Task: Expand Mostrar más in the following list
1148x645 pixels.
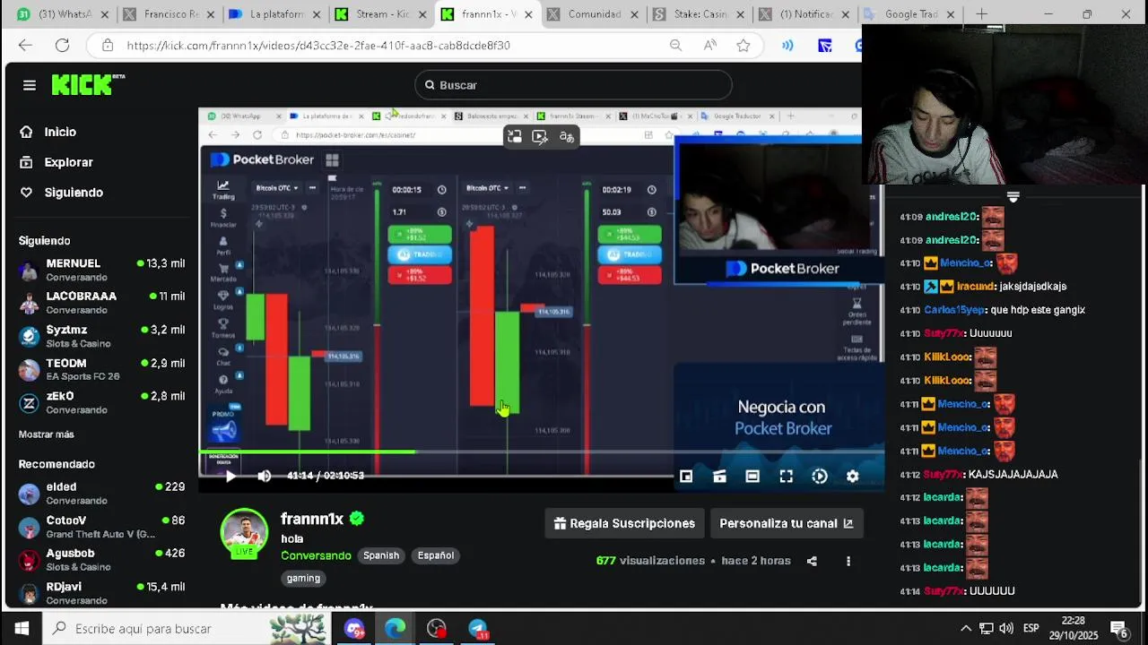Action: coord(47,434)
